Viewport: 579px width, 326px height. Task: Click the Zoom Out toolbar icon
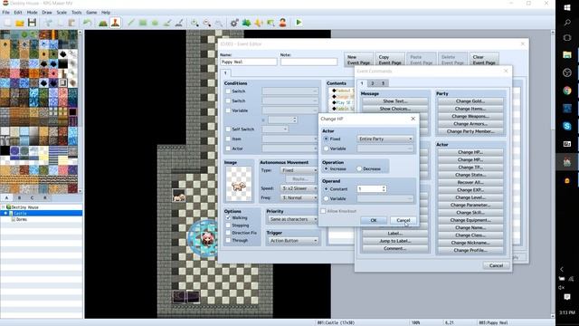(207, 23)
